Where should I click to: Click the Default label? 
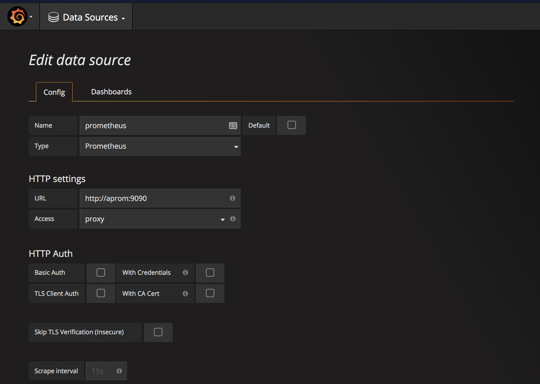pos(259,125)
